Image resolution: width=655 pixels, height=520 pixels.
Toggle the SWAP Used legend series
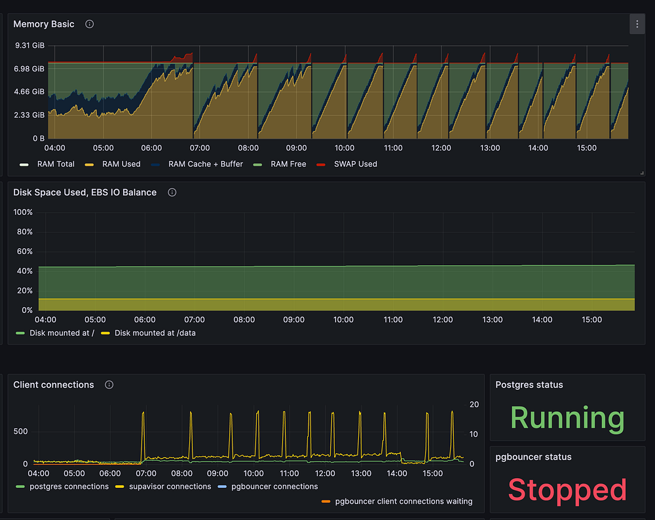(x=355, y=164)
